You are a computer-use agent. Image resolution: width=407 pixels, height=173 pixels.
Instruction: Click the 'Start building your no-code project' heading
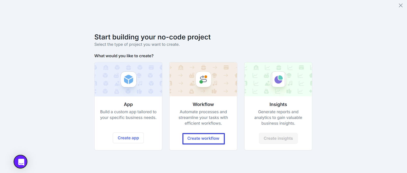(152, 37)
